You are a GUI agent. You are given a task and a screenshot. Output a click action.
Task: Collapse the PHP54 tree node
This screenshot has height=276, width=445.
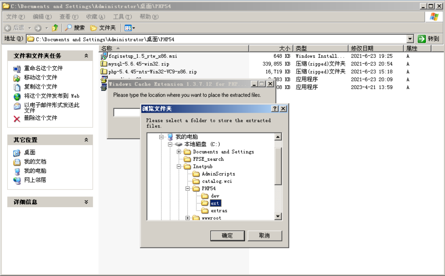point(187,188)
